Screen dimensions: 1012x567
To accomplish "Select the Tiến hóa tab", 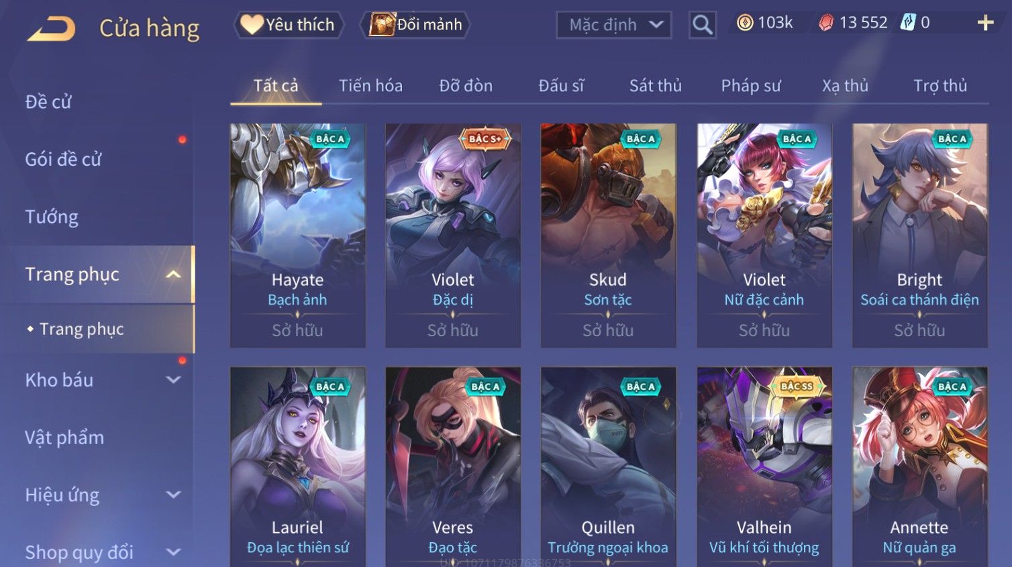I will (370, 86).
